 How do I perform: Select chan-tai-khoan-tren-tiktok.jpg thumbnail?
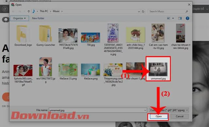(x=181, y=33)
